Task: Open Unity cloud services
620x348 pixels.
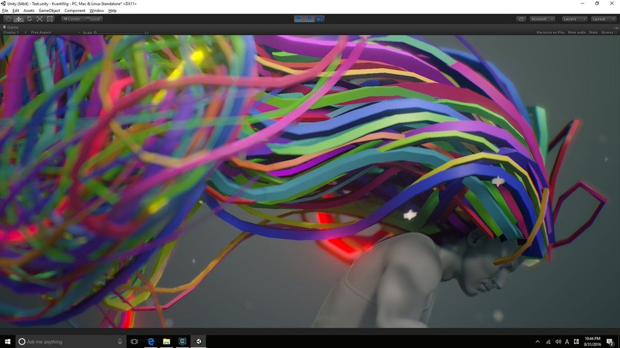Action: point(521,19)
